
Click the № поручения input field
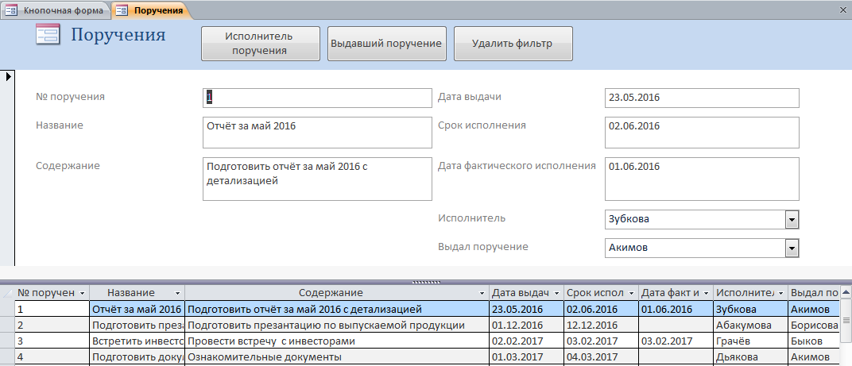(316, 98)
